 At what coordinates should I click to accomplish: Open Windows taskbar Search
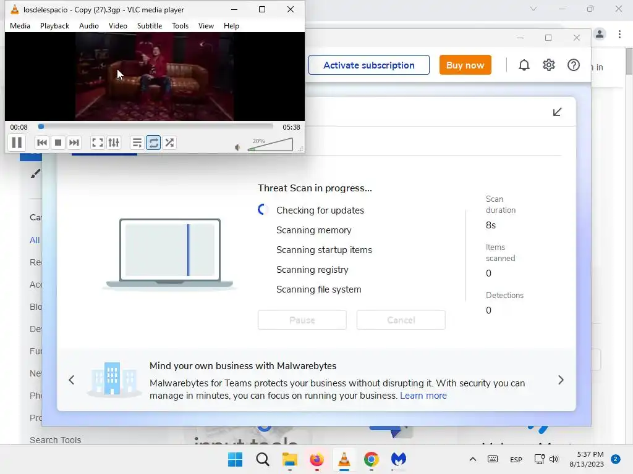[x=262, y=459]
